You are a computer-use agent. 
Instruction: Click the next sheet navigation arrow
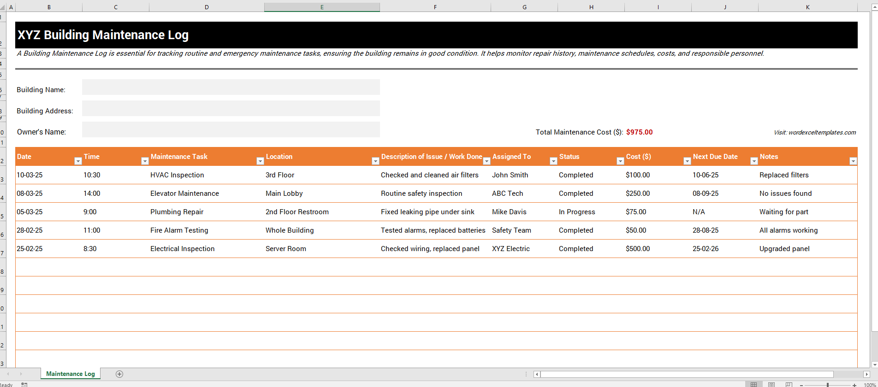tap(21, 374)
